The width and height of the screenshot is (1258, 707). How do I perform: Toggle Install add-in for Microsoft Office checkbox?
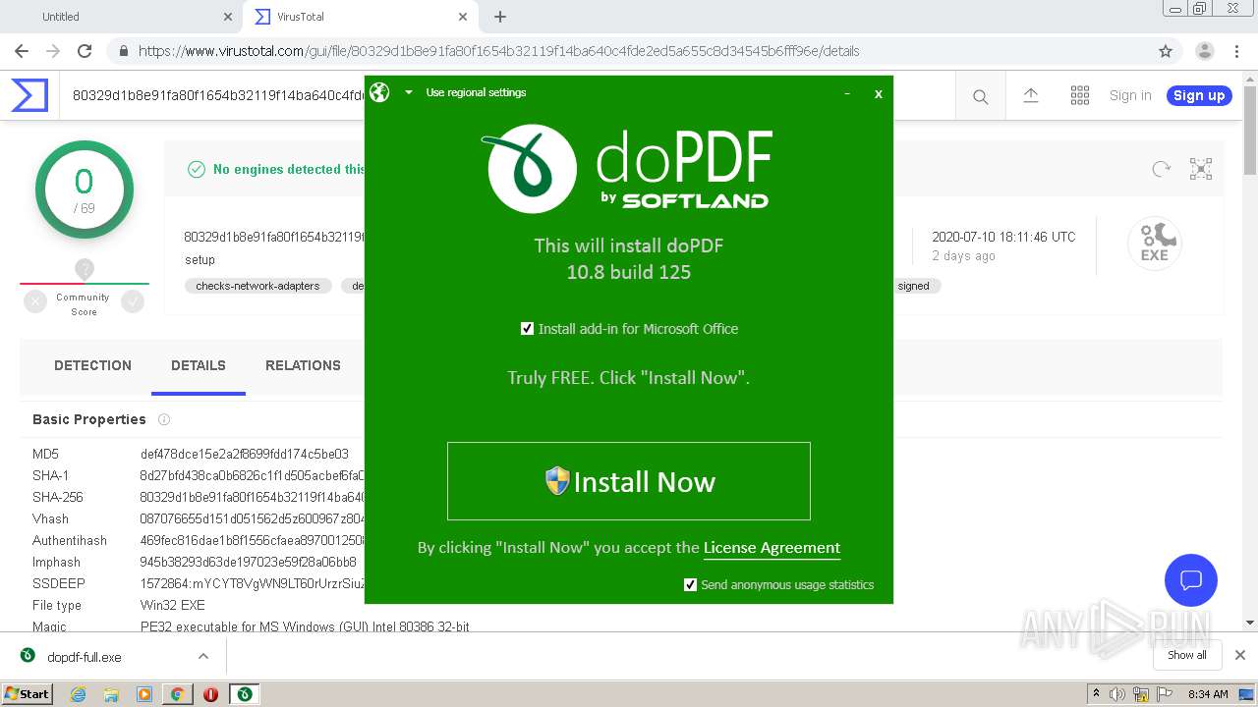527,329
